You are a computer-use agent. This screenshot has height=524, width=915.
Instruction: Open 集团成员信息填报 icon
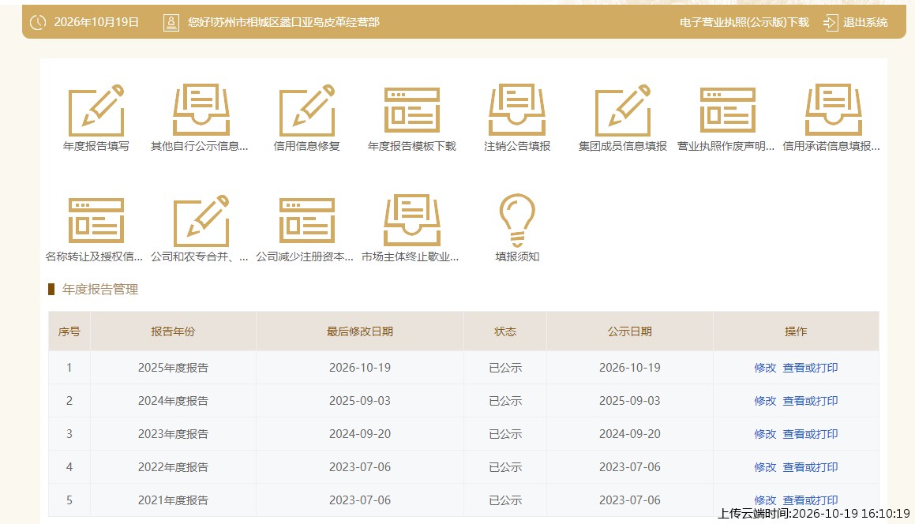click(x=623, y=110)
